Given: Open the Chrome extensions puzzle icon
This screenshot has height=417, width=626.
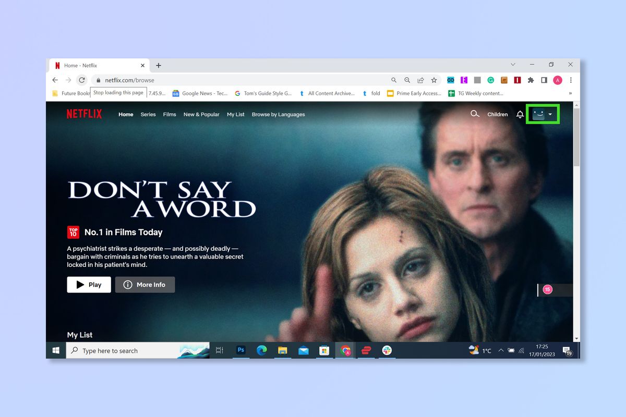Looking at the screenshot, I should 532,80.
